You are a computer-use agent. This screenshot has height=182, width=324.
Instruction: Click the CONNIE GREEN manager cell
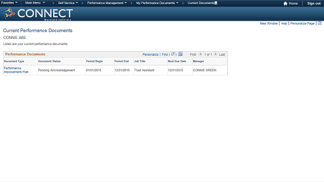[x=205, y=70]
